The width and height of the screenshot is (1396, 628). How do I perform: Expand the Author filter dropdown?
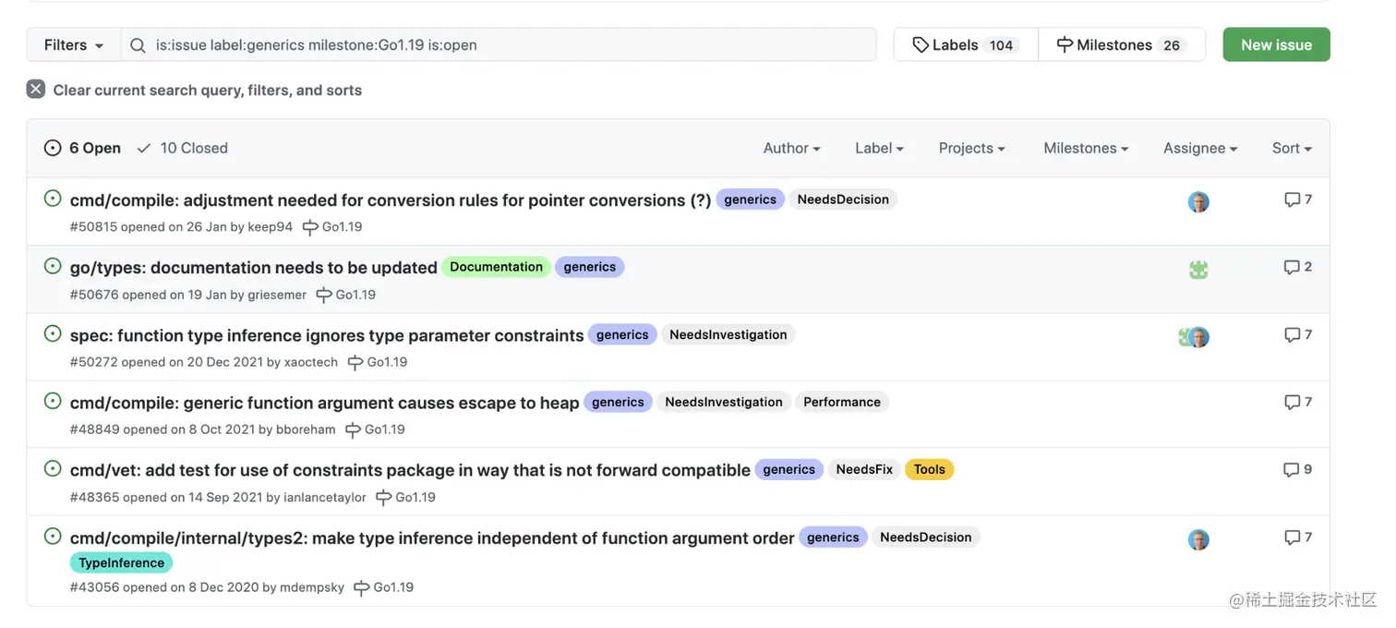point(791,148)
